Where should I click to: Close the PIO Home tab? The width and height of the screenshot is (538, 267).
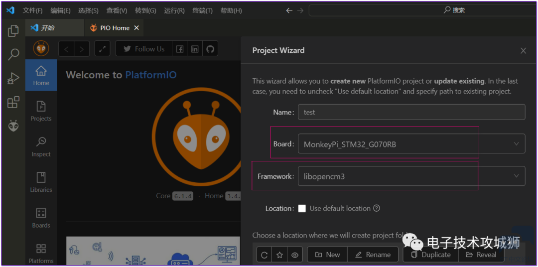pos(136,28)
